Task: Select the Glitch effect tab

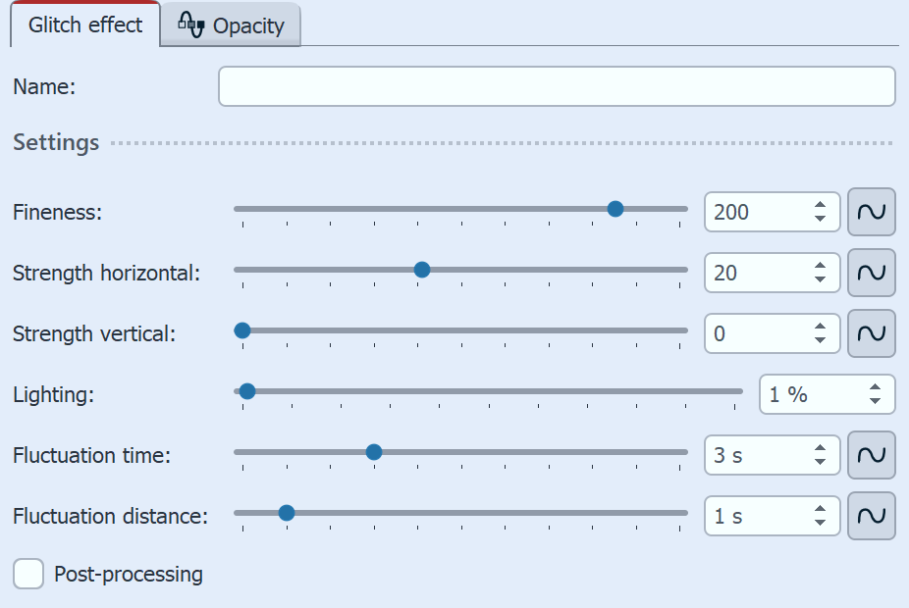Action: (x=85, y=25)
